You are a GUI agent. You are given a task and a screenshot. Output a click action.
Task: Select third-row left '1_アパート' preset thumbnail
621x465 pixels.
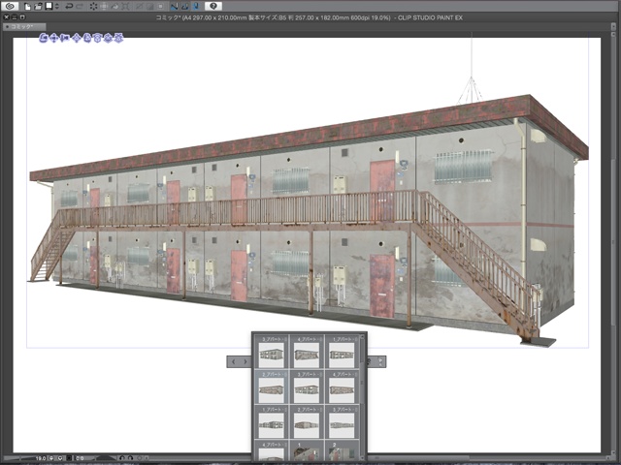(272, 422)
